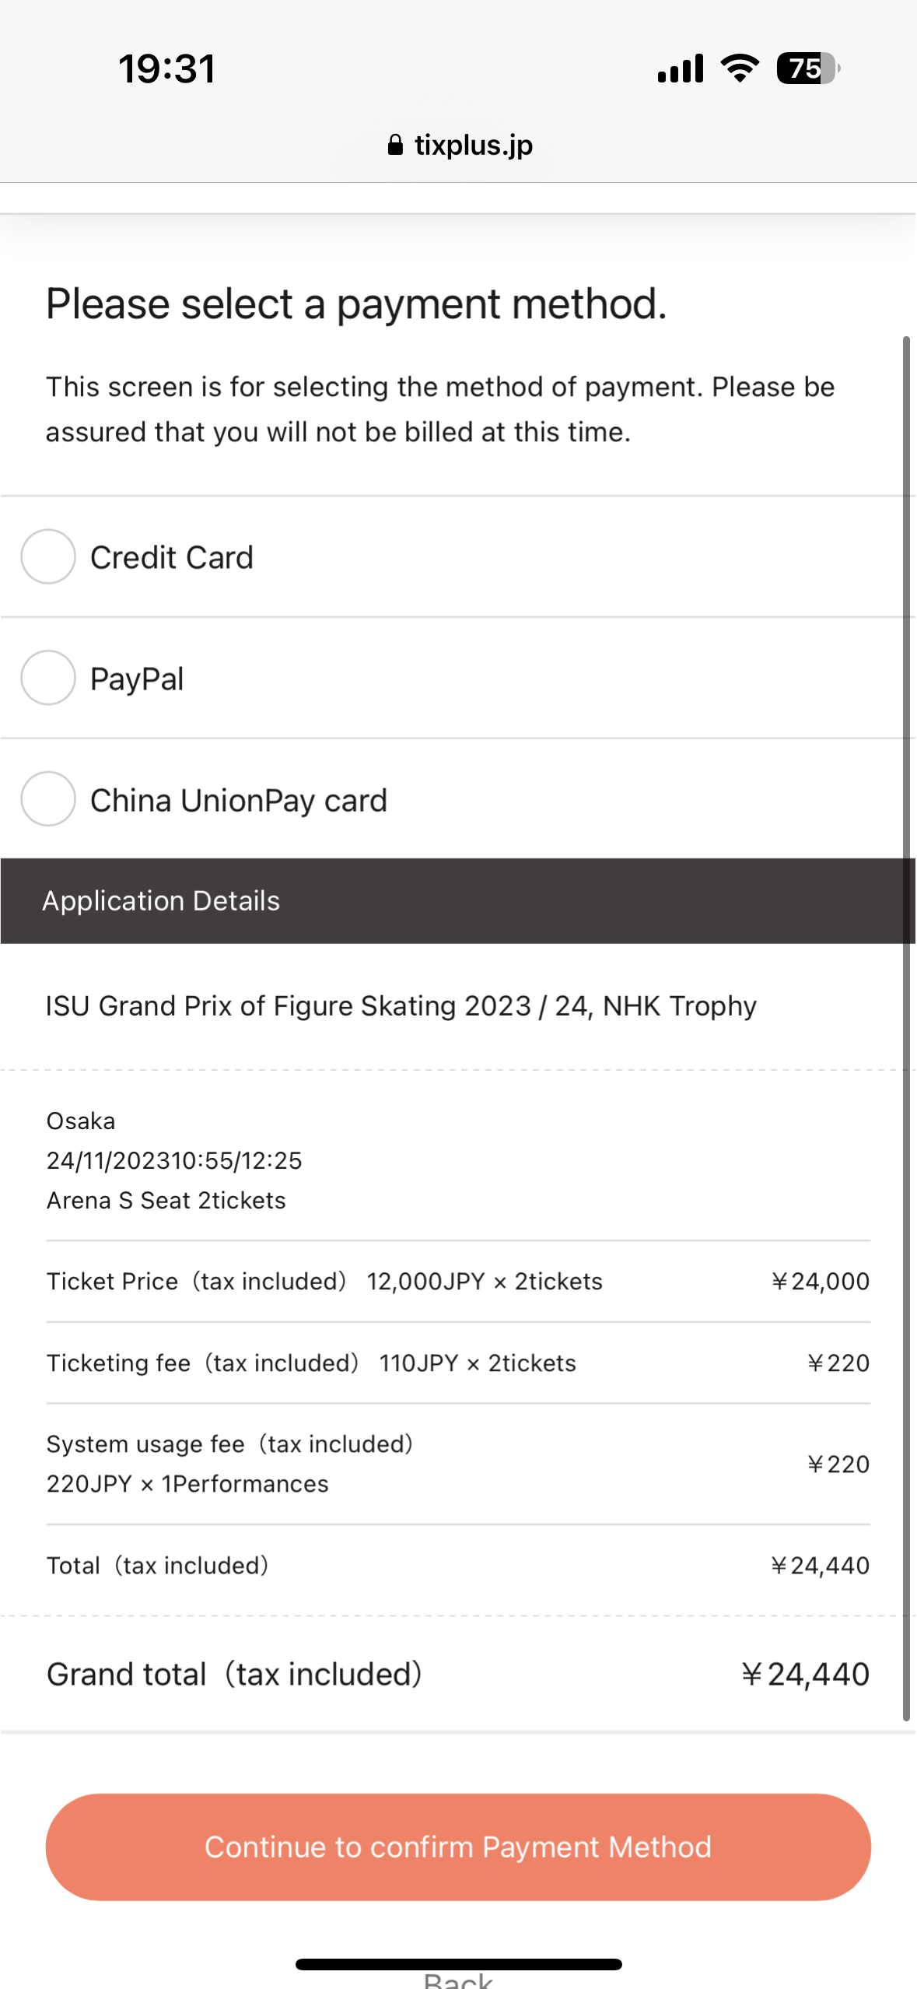Tap the Grand total ¥24,440 amount

pyautogui.click(x=805, y=1675)
